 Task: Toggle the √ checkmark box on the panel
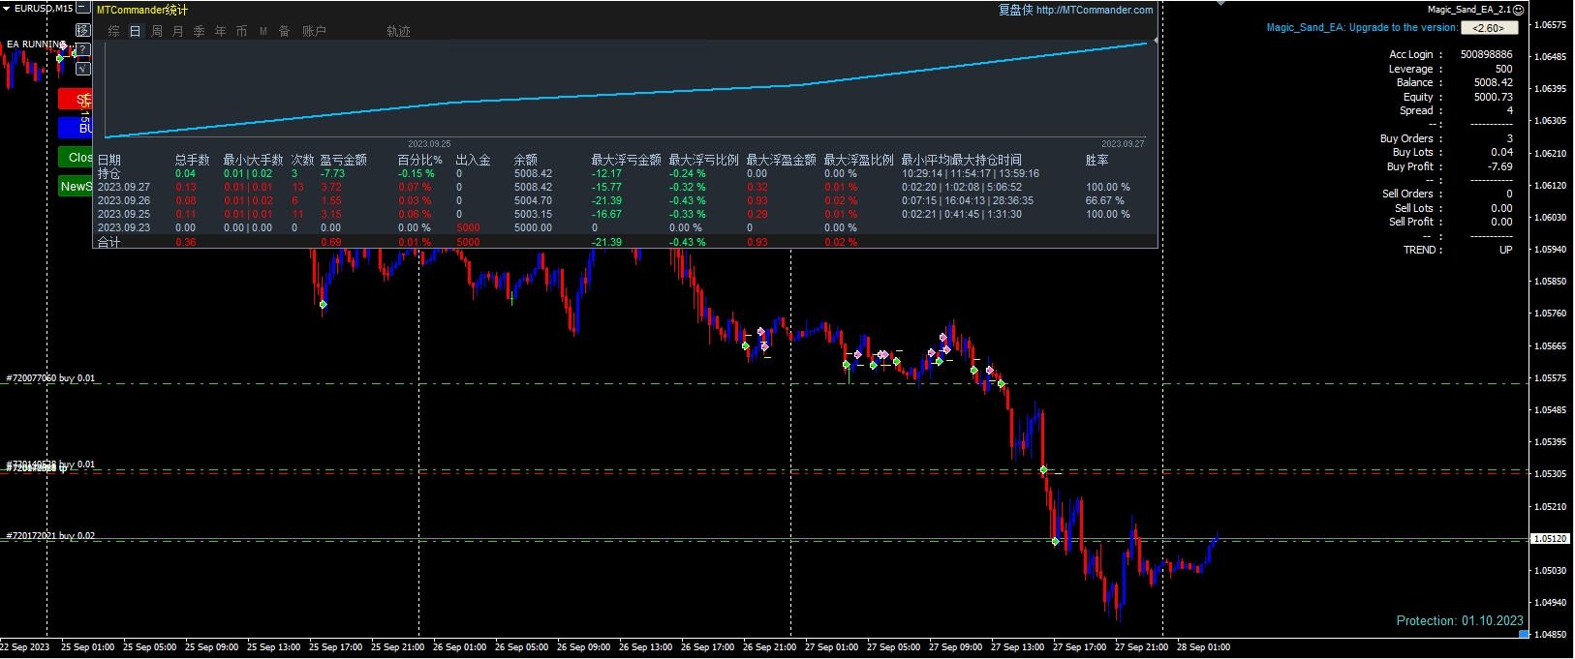[83, 68]
